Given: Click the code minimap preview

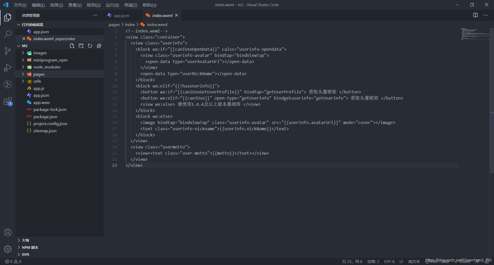Looking at the screenshot, I should (475, 34).
